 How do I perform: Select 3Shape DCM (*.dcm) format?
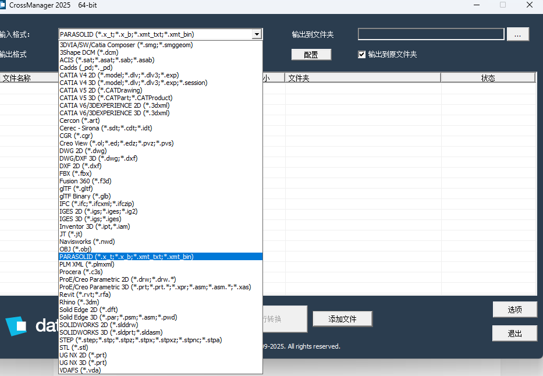pos(161,52)
